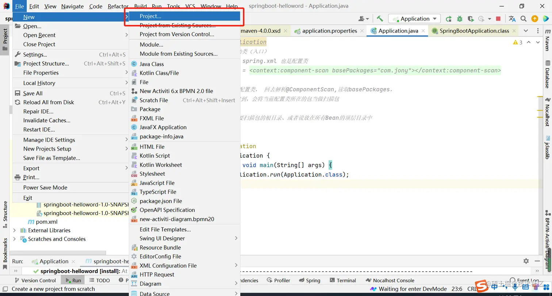The width and height of the screenshot is (552, 296).
Task: Select OpenAPI Specification in New submenu
Action: pos(184,210)
